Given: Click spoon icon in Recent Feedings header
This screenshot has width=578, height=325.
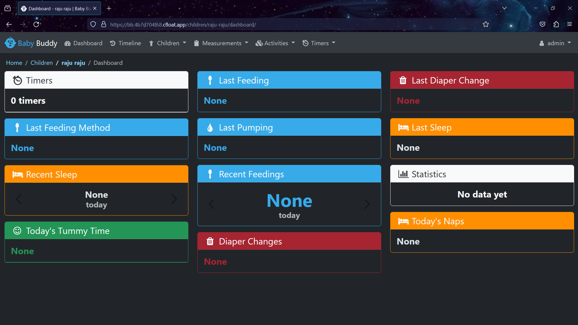Looking at the screenshot, I should [x=210, y=174].
